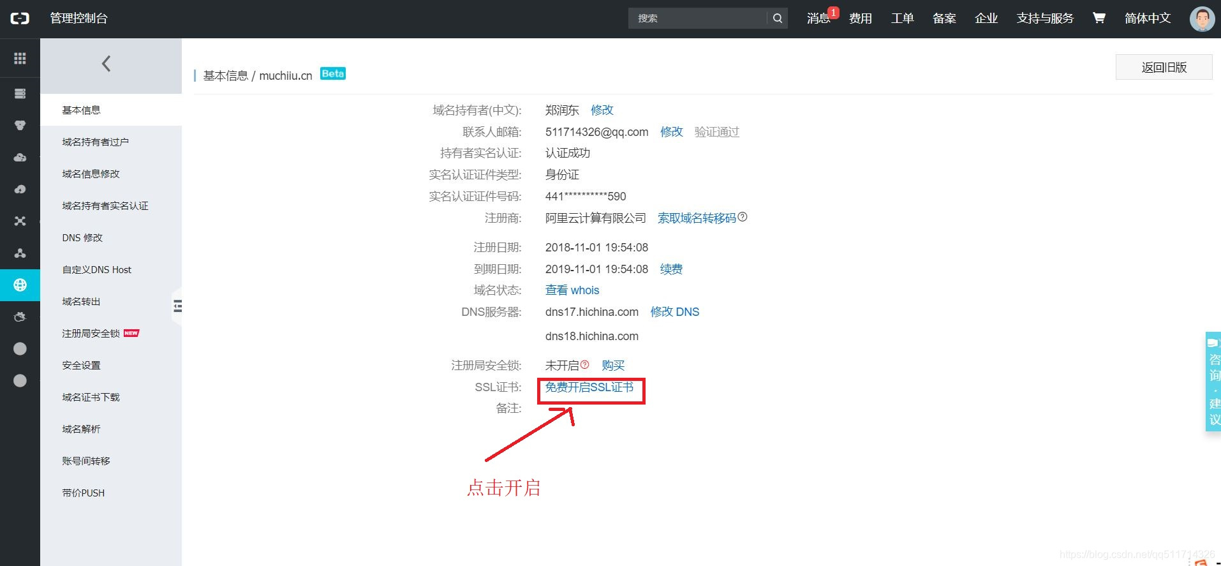This screenshot has height=566, width=1221.
Task: Click 购买 for registry security lock
Action: pos(613,365)
